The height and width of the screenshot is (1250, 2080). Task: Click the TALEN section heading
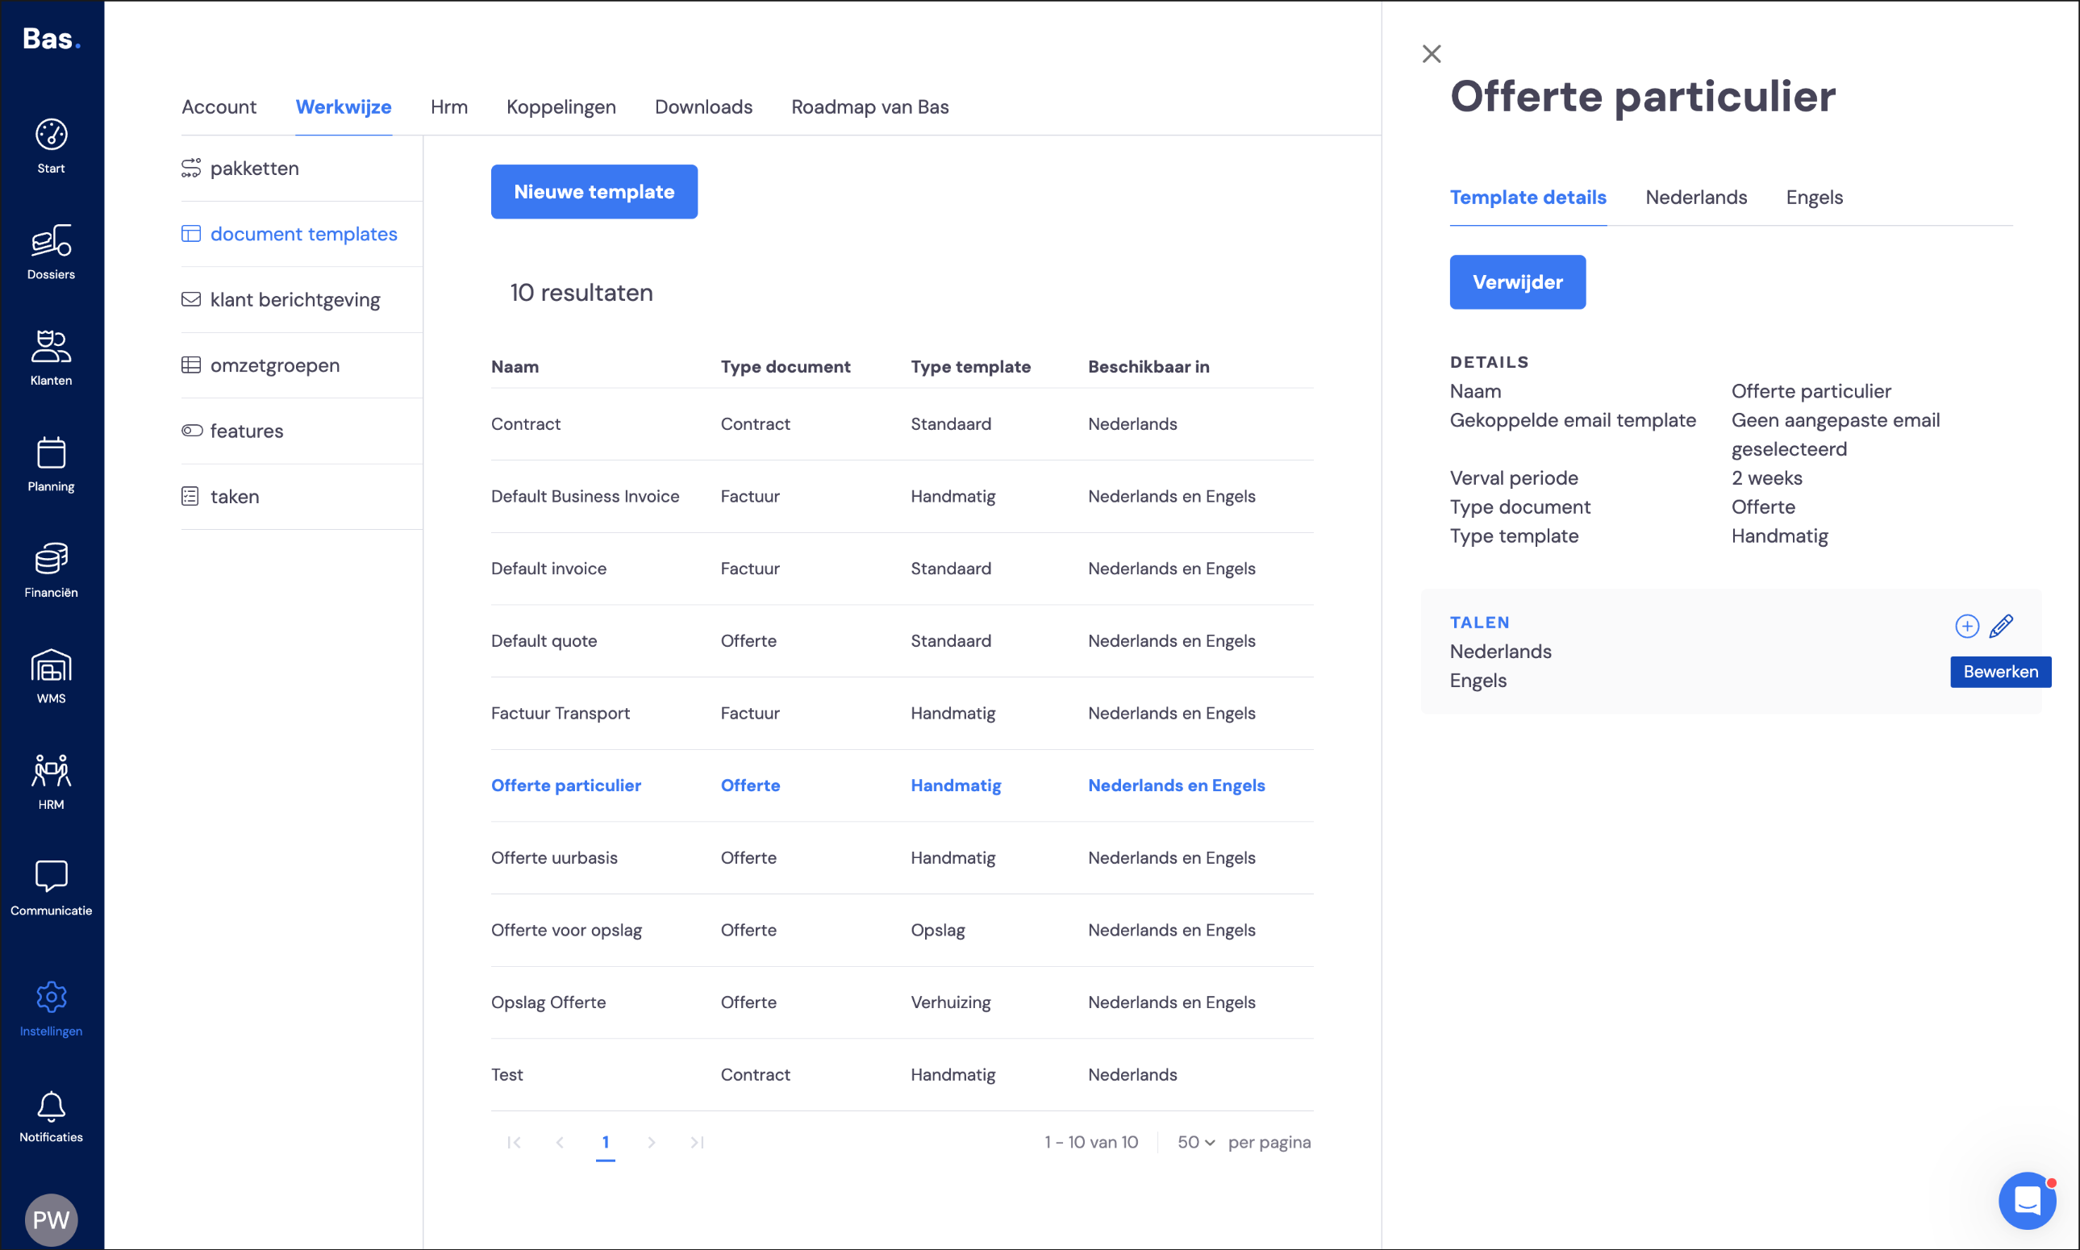(x=1478, y=623)
